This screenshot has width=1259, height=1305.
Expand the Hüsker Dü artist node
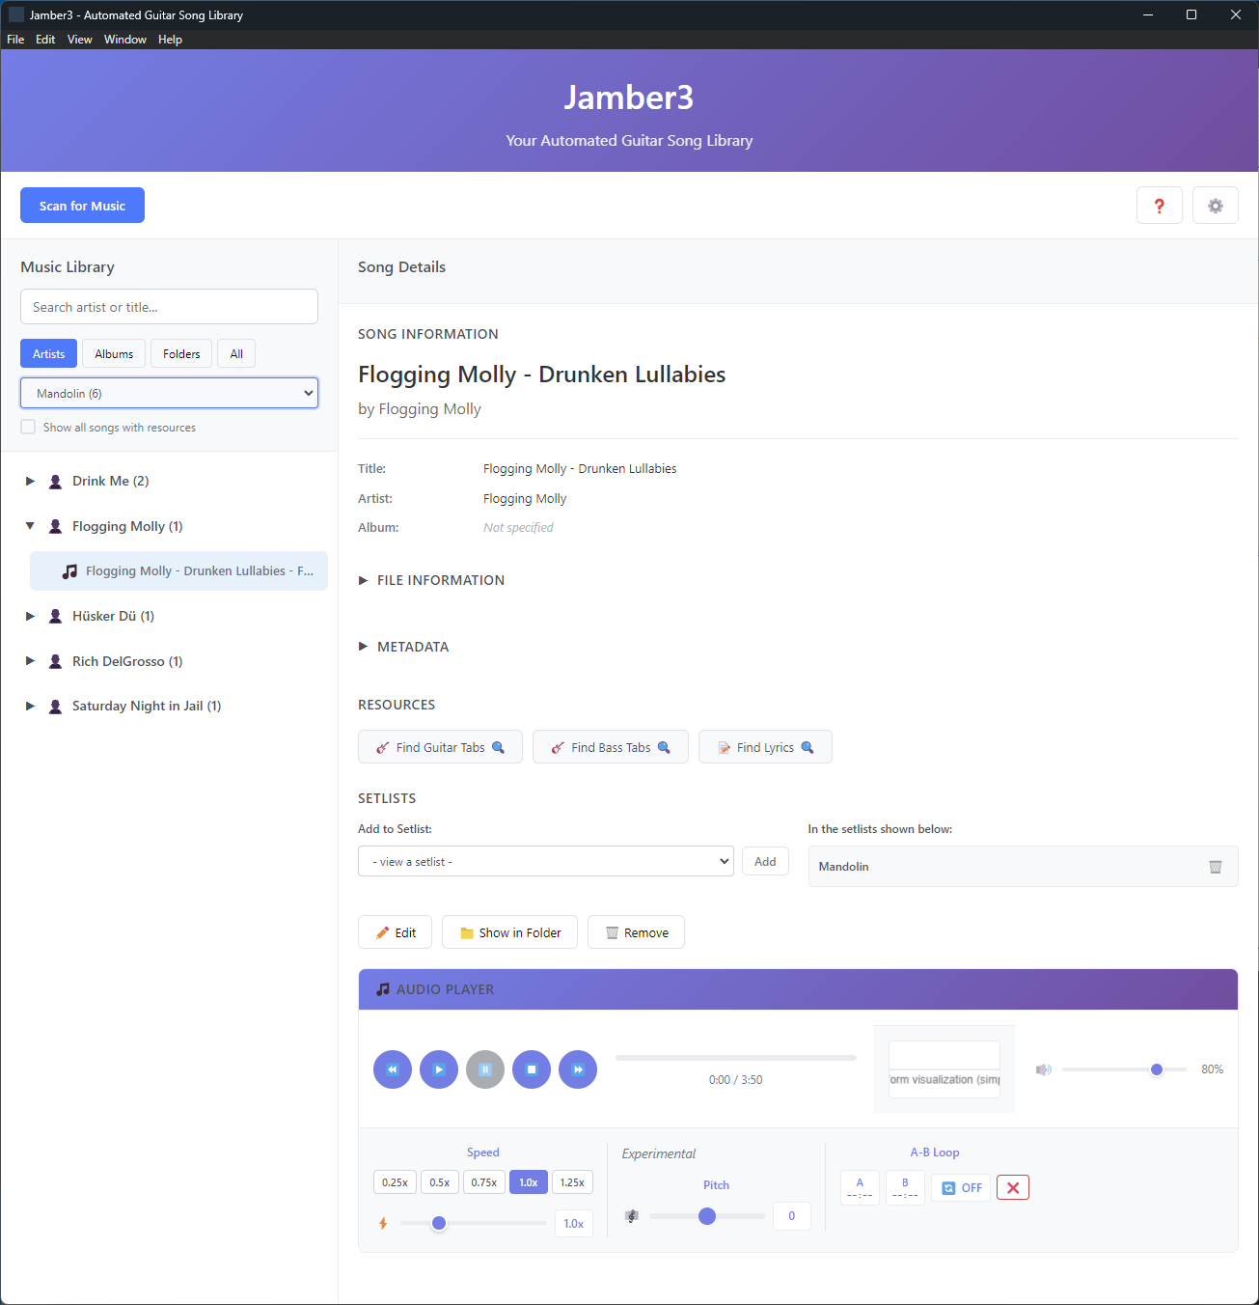30,616
